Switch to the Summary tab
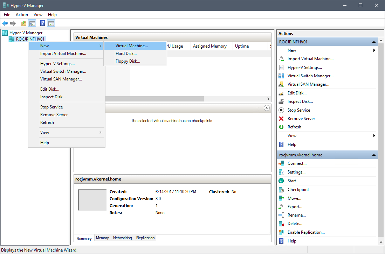 (84, 238)
